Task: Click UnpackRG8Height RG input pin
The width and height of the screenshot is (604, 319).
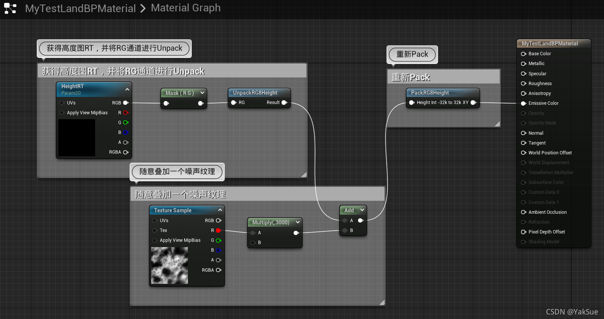Action: coord(234,103)
